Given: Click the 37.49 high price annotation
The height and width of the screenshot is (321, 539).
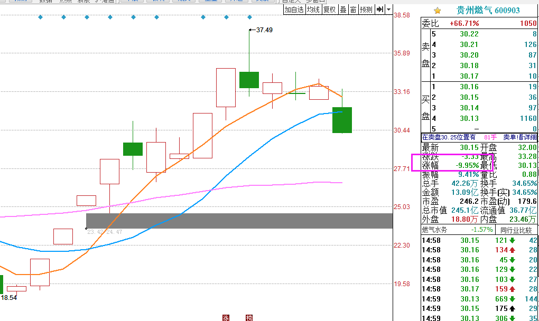Looking at the screenshot, I should point(264,30).
